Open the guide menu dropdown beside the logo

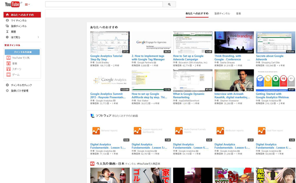pyautogui.click(x=27, y=4)
